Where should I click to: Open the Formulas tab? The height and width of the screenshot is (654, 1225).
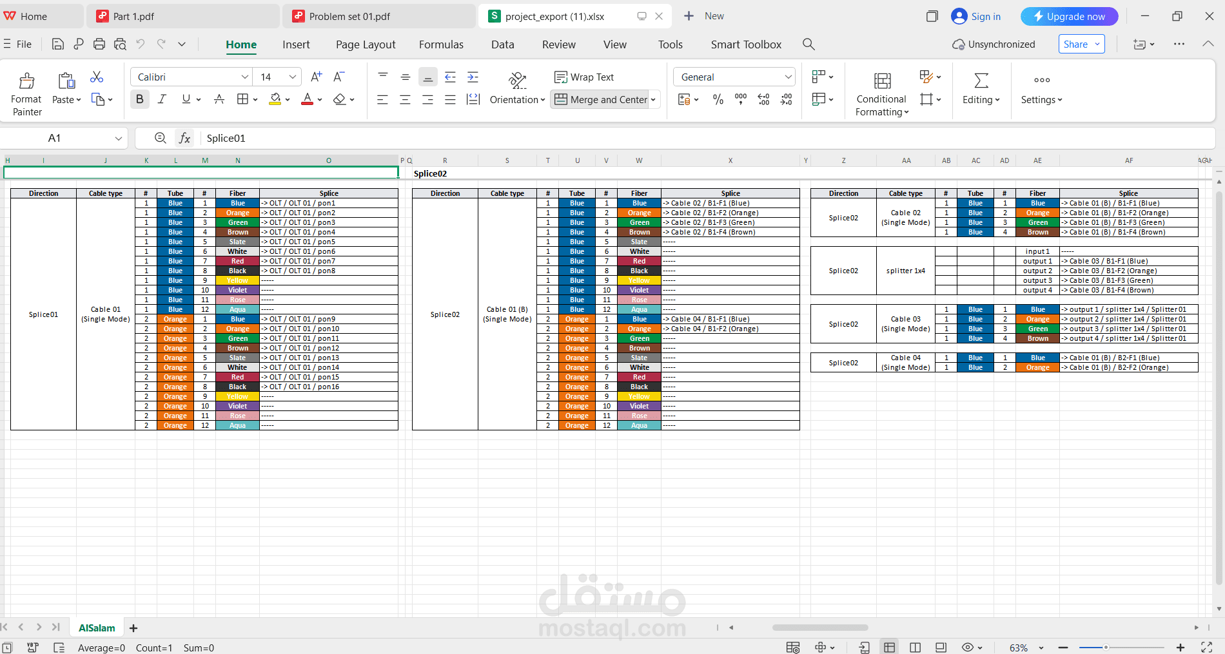(x=441, y=44)
